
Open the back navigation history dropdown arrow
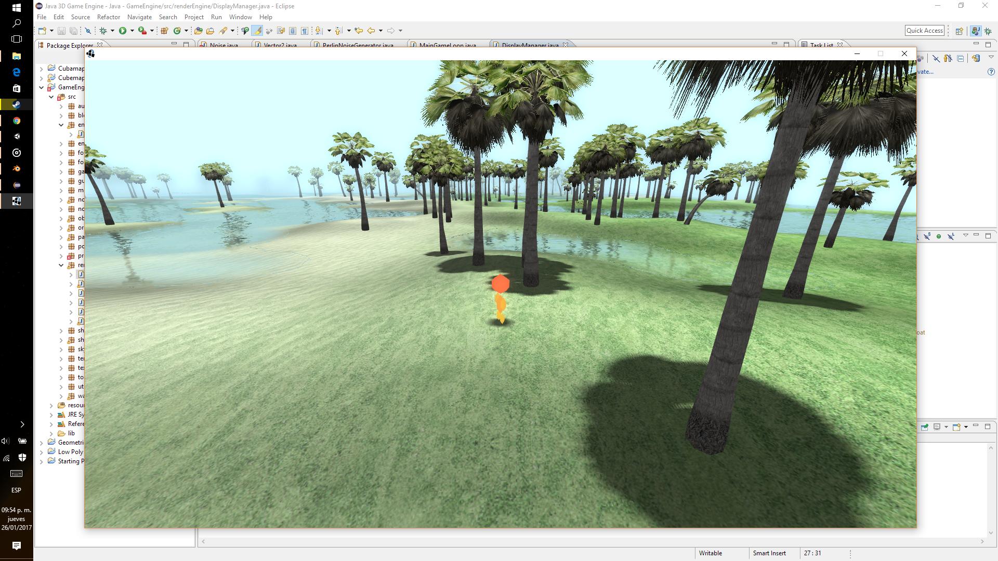point(382,31)
